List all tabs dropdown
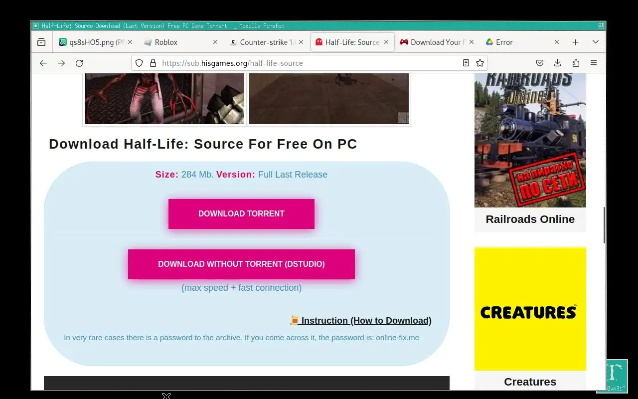 (x=596, y=42)
